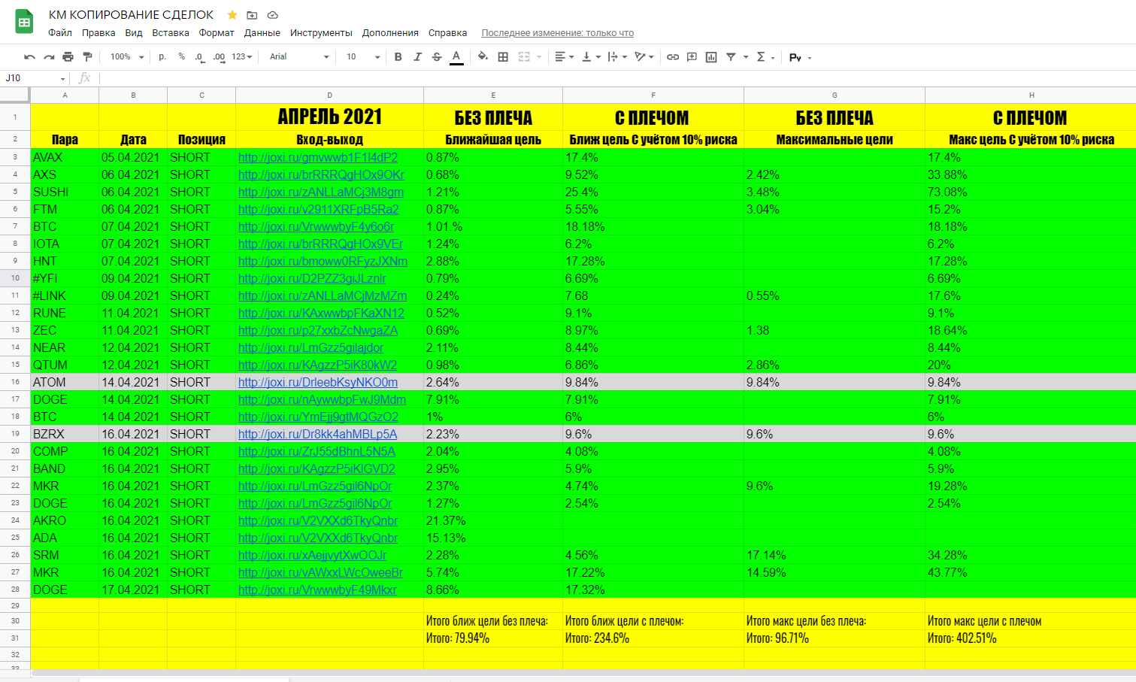Click the Insert link icon
The width and height of the screenshot is (1136, 682).
pos(673,57)
